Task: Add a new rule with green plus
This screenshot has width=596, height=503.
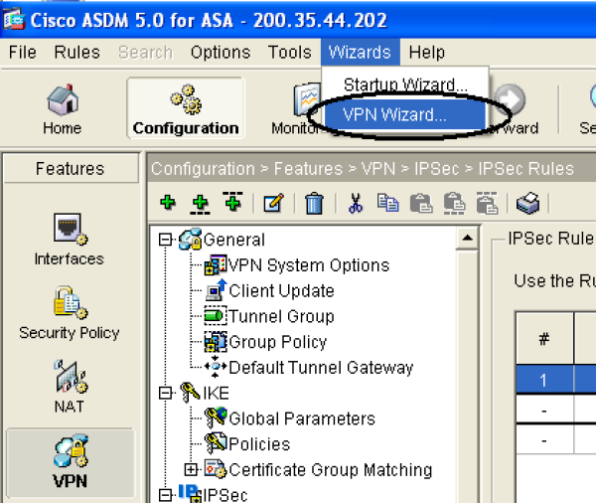Action: tap(168, 203)
